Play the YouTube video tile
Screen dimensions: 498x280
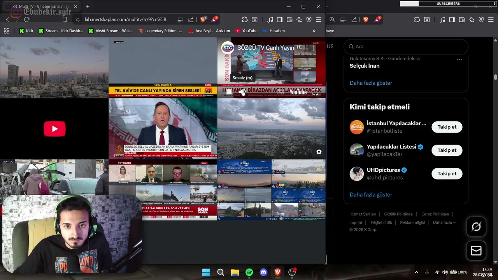[x=54, y=129]
